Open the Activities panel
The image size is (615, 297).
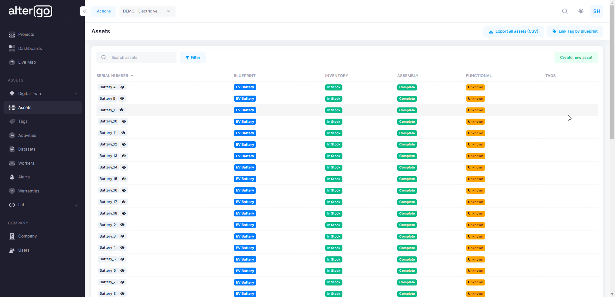click(27, 135)
